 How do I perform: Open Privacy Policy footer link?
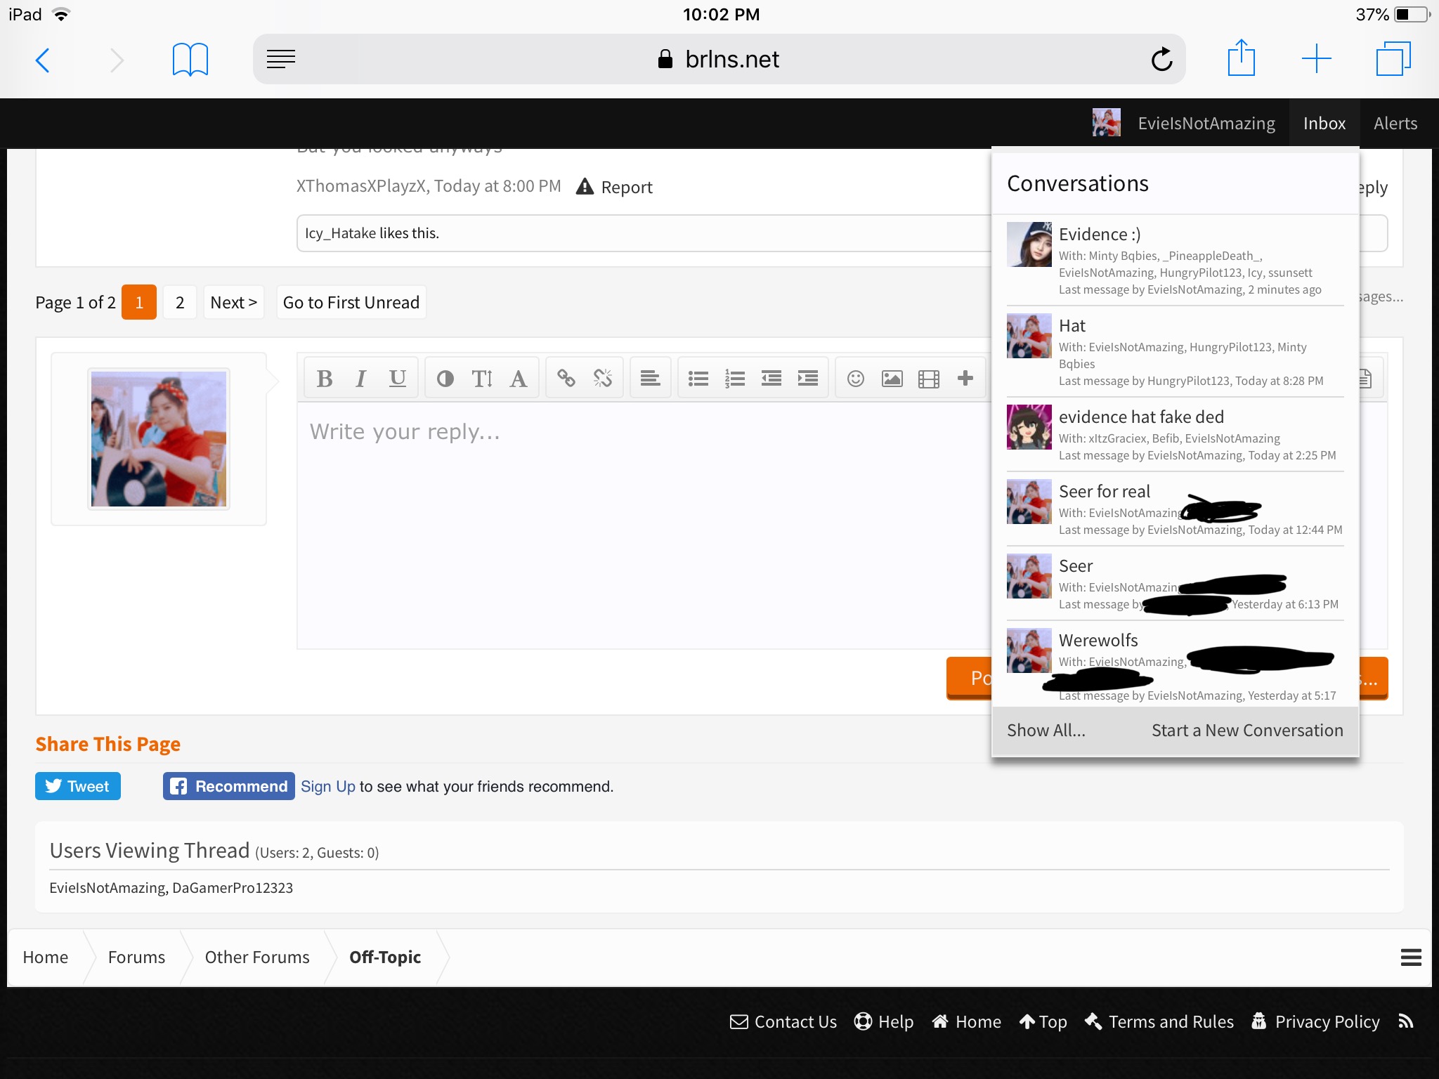point(1316,1021)
